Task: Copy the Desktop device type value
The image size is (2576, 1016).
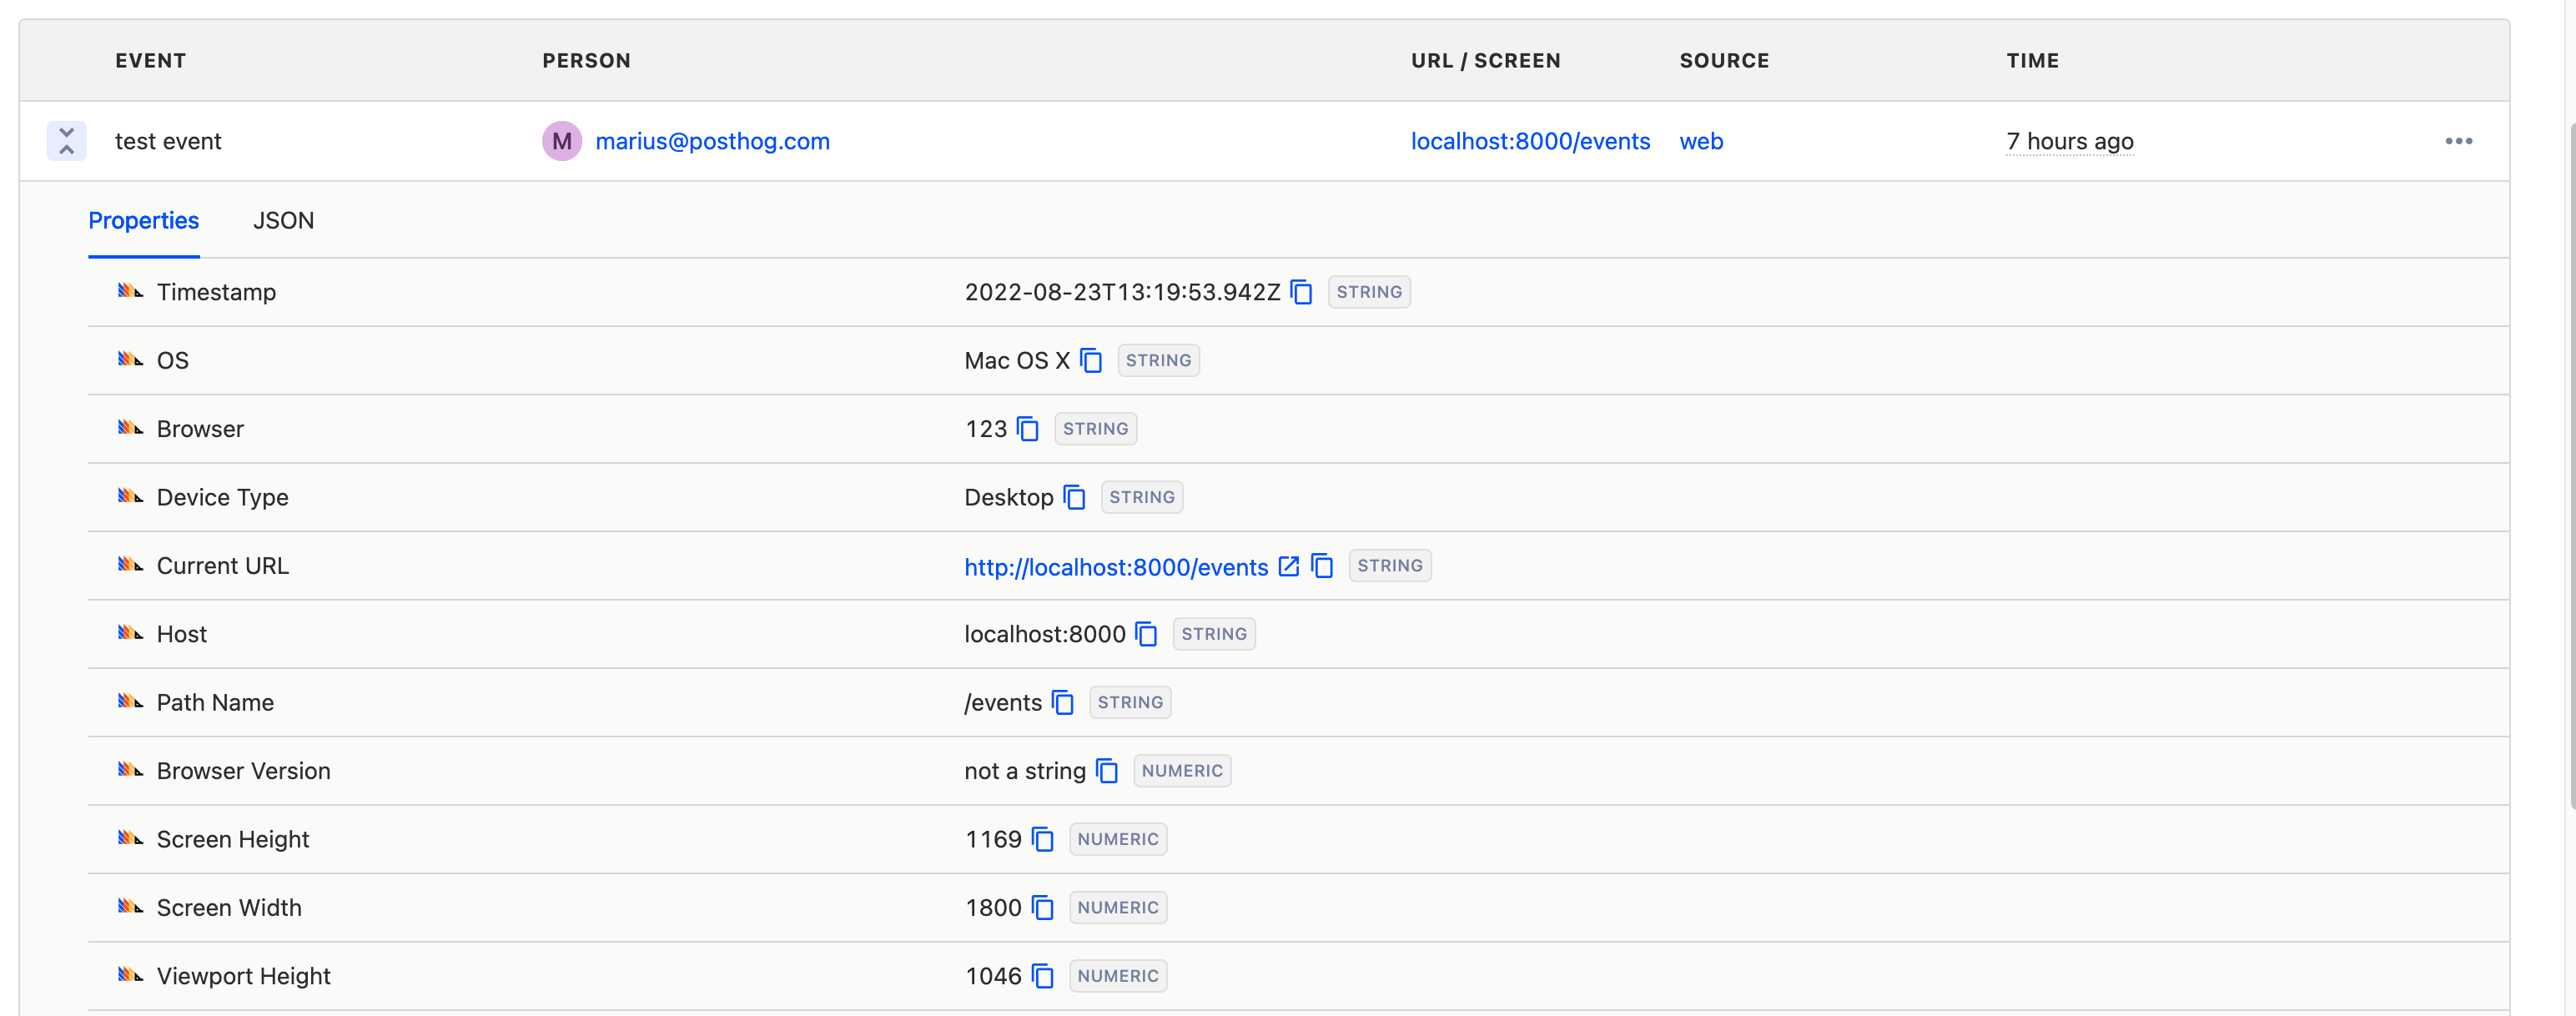Action: pos(1074,497)
